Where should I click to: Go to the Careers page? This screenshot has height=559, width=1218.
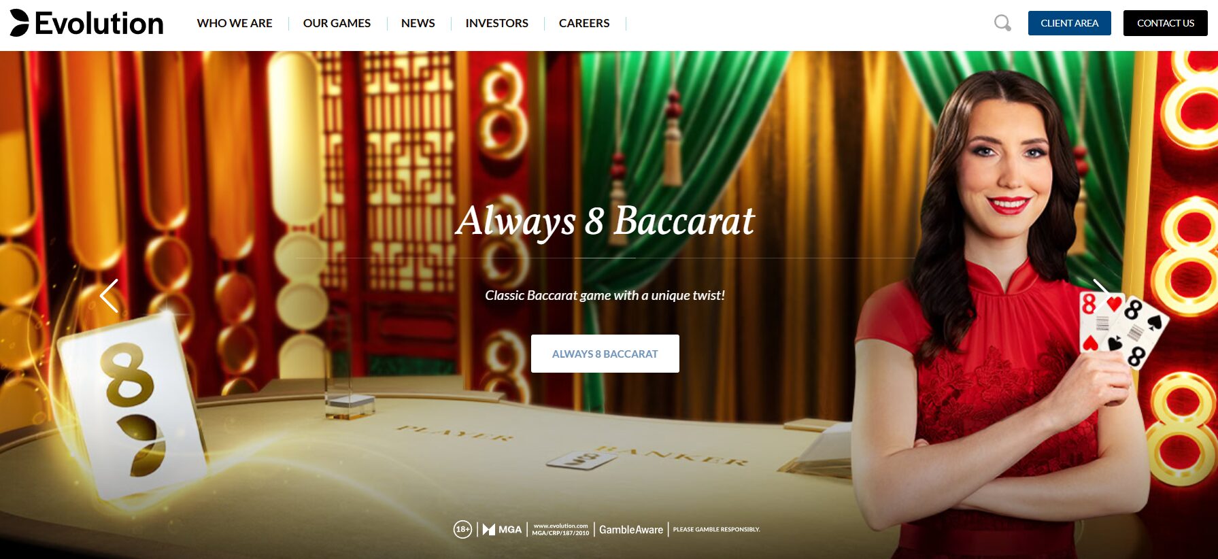tap(584, 23)
